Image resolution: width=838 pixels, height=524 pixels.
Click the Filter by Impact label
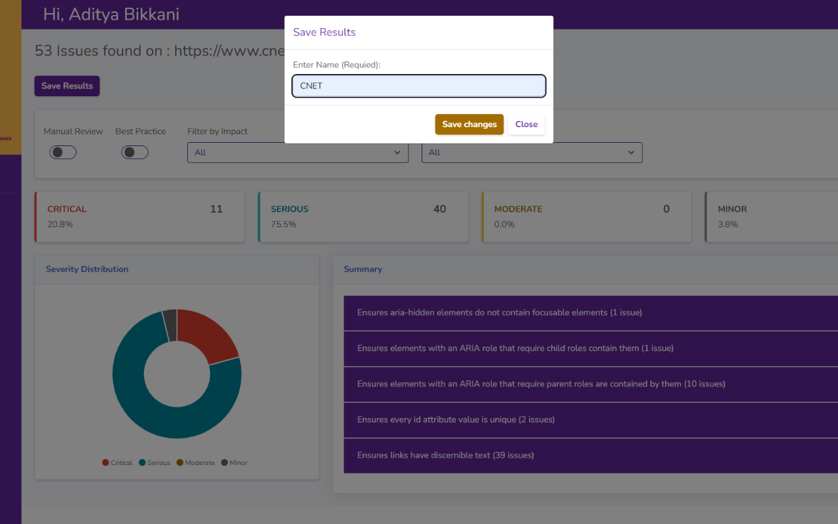tap(217, 131)
